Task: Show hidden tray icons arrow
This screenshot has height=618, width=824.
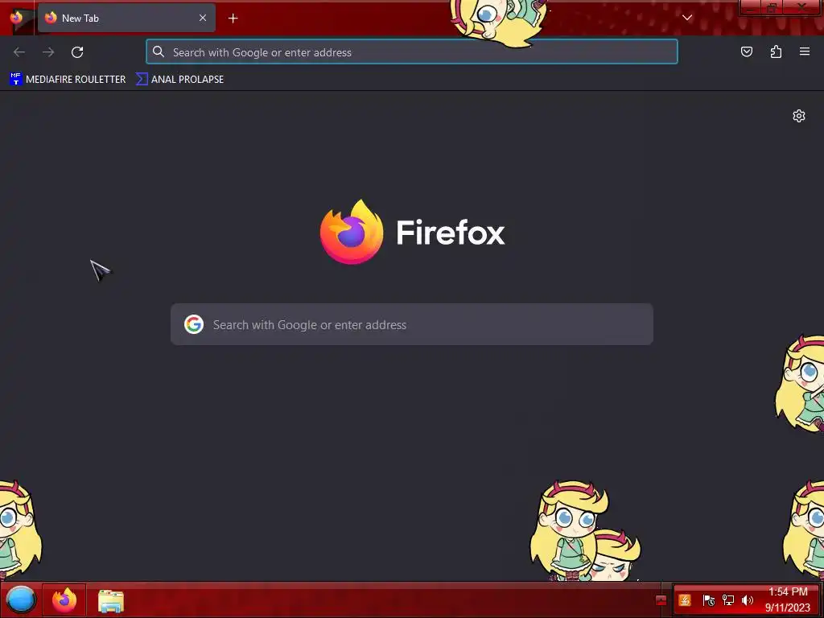Action: coord(661,600)
